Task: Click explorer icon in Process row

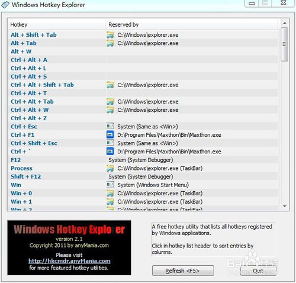Action: coord(110,168)
